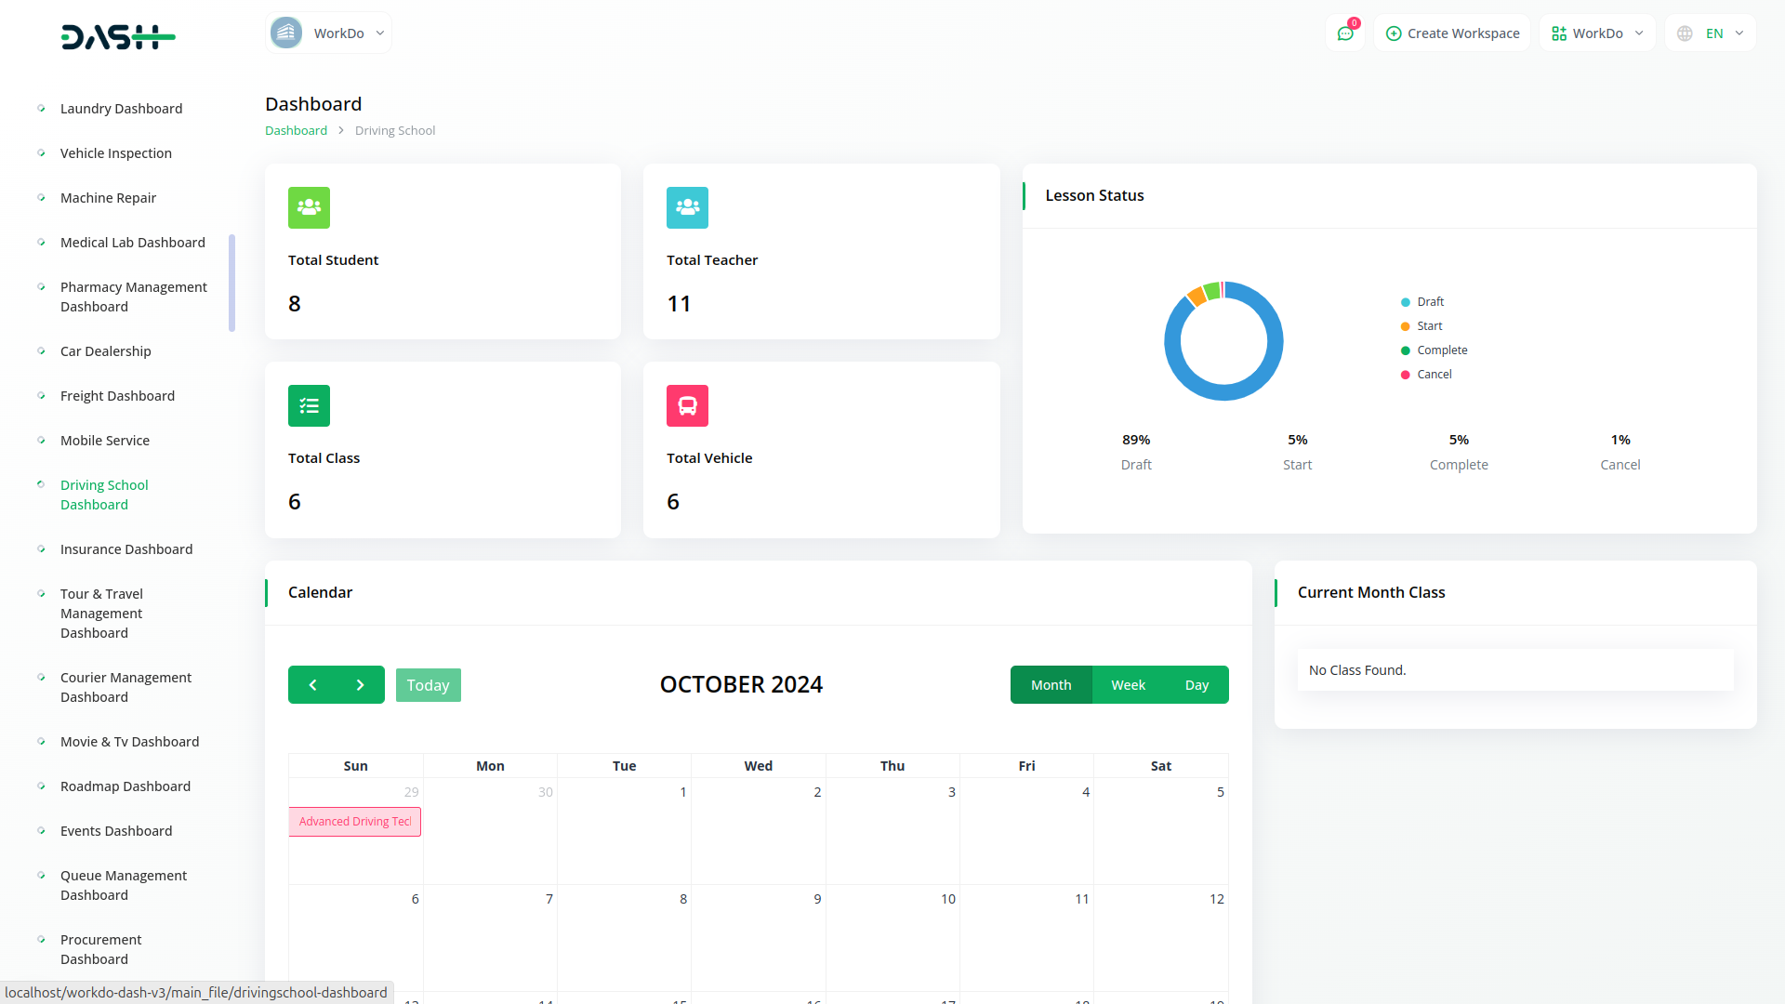Expand the EN language dropdown

click(x=1712, y=33)
